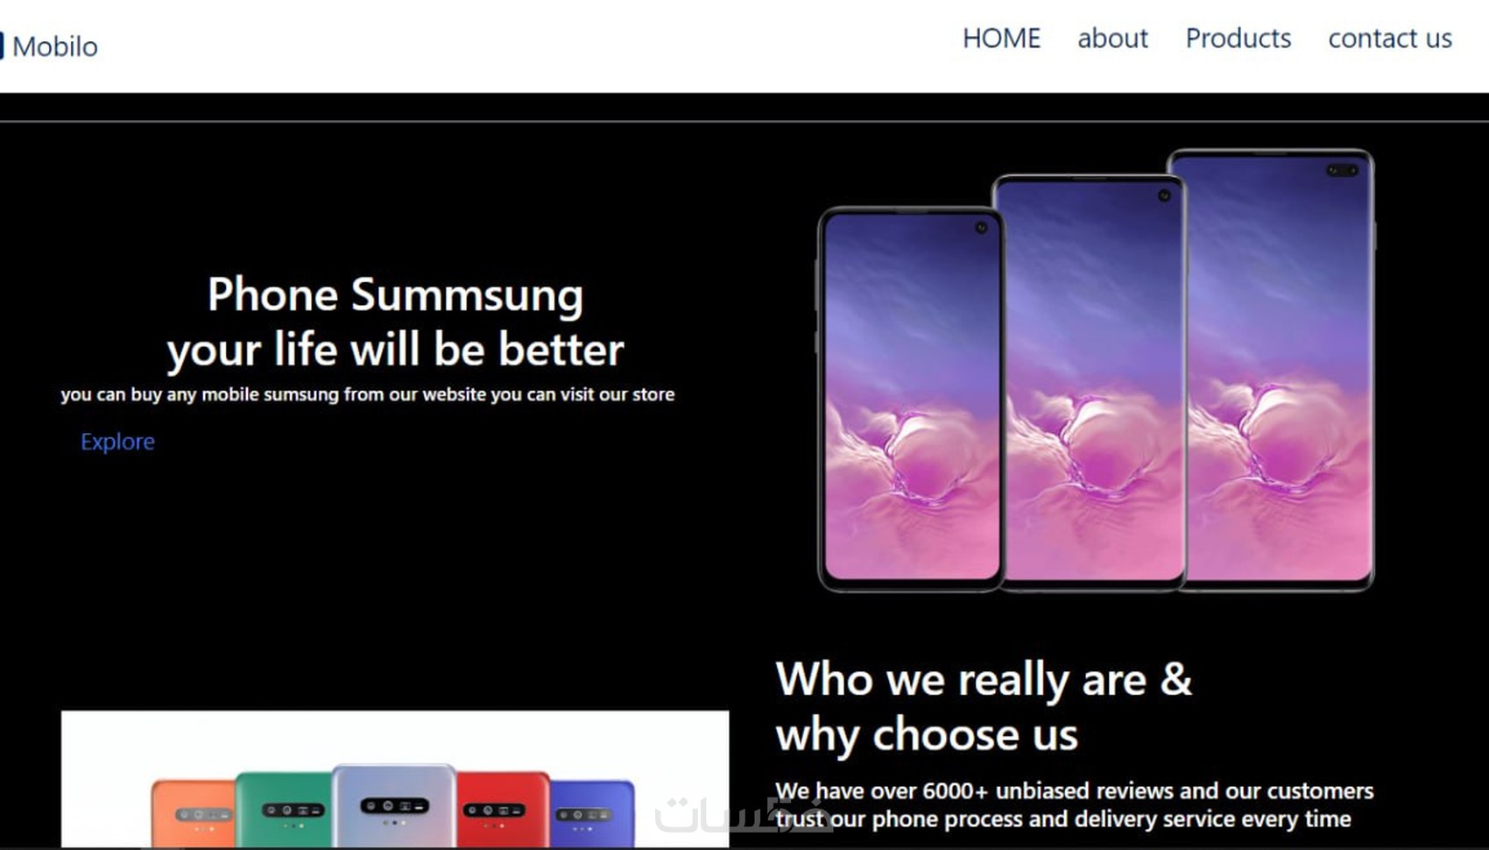Choose the silver phone in the center
The image size is (1489, 850).
coord(394,805)
